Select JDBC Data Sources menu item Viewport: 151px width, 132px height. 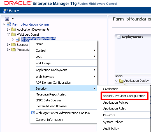click(x=63, y=100)
